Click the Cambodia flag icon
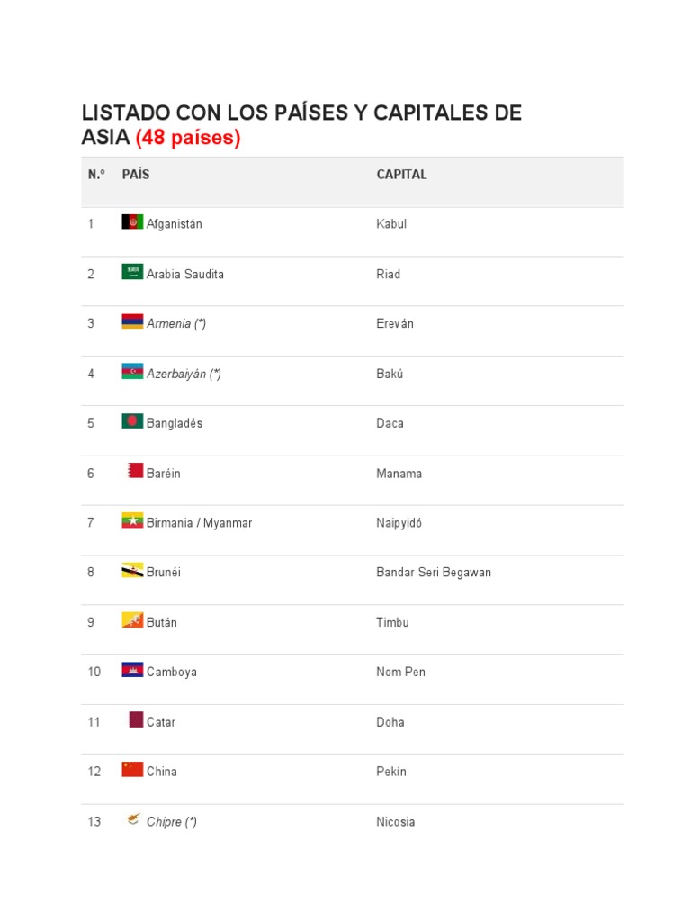 tap(132, 670)
